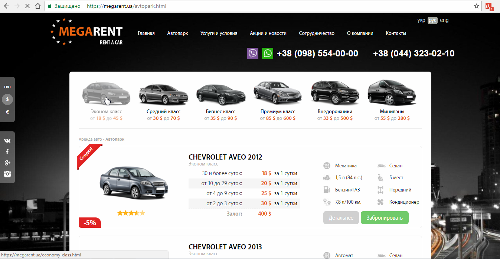Switch currency to euro
500x259 pixels.
click(7, 112)
